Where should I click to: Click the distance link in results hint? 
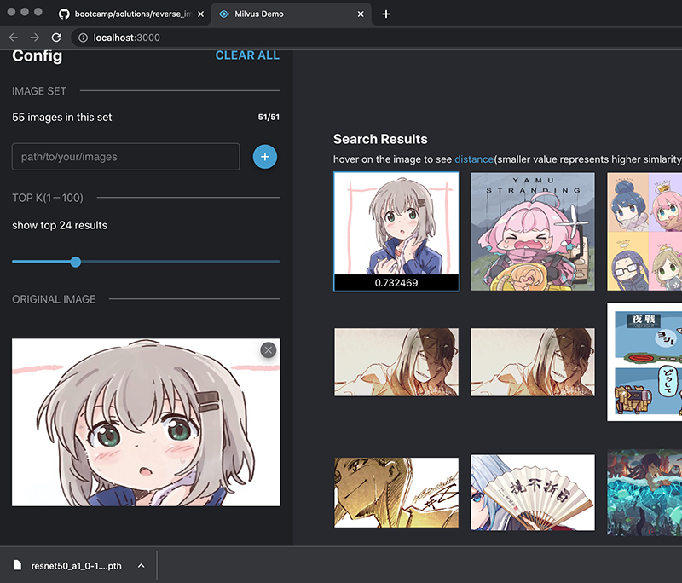[473, 159]
